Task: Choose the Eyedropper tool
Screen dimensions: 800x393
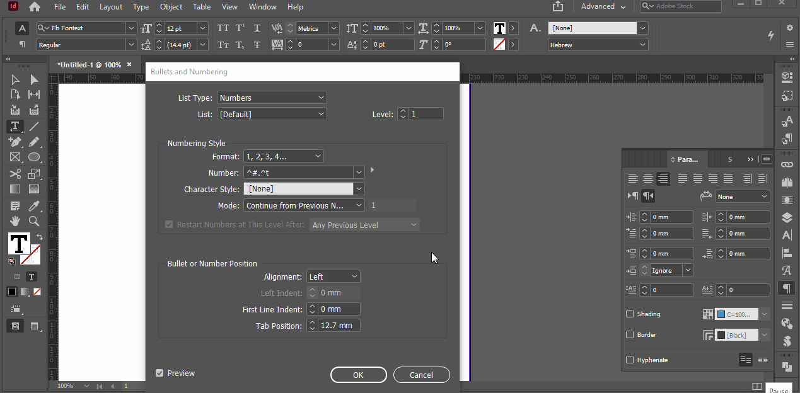Action: click(x=34, y=206)
